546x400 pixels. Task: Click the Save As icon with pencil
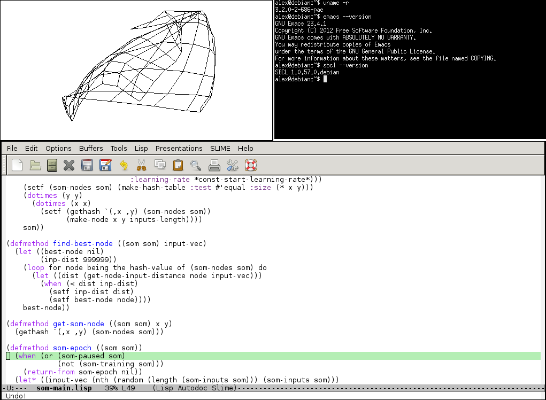[105, 165]
